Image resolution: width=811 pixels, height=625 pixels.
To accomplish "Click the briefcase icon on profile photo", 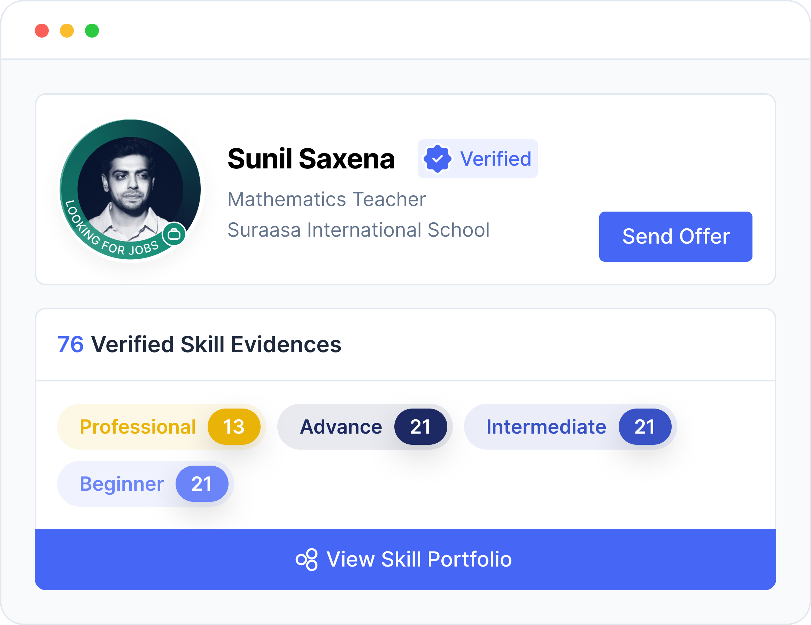I will tap(174, 234).
